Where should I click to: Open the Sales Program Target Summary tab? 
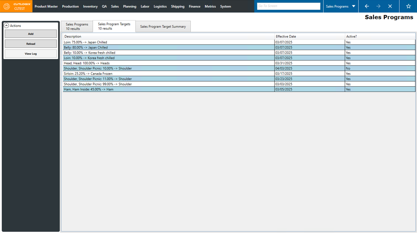[163, 26]
